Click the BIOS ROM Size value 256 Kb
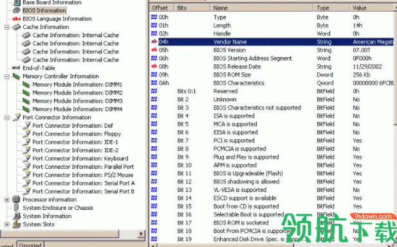The image size is (397, 247). (362, 75)
